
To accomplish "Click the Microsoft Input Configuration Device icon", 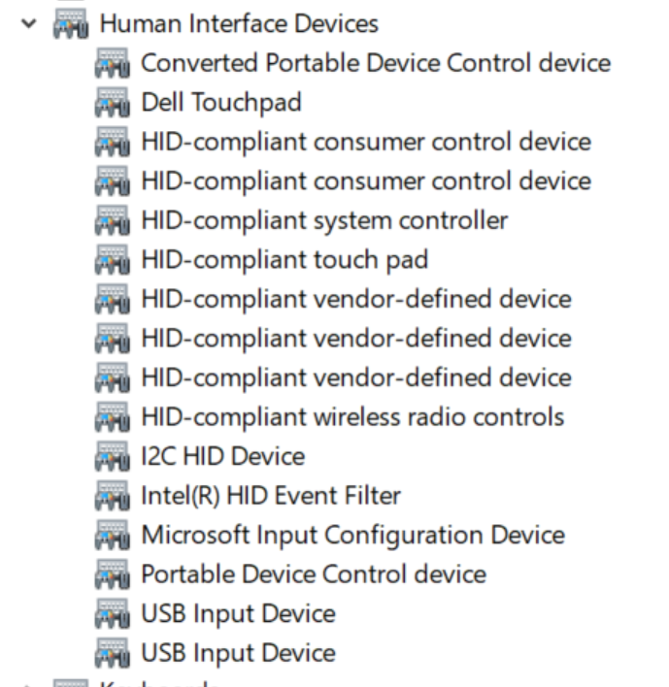I will pos(113,535).
